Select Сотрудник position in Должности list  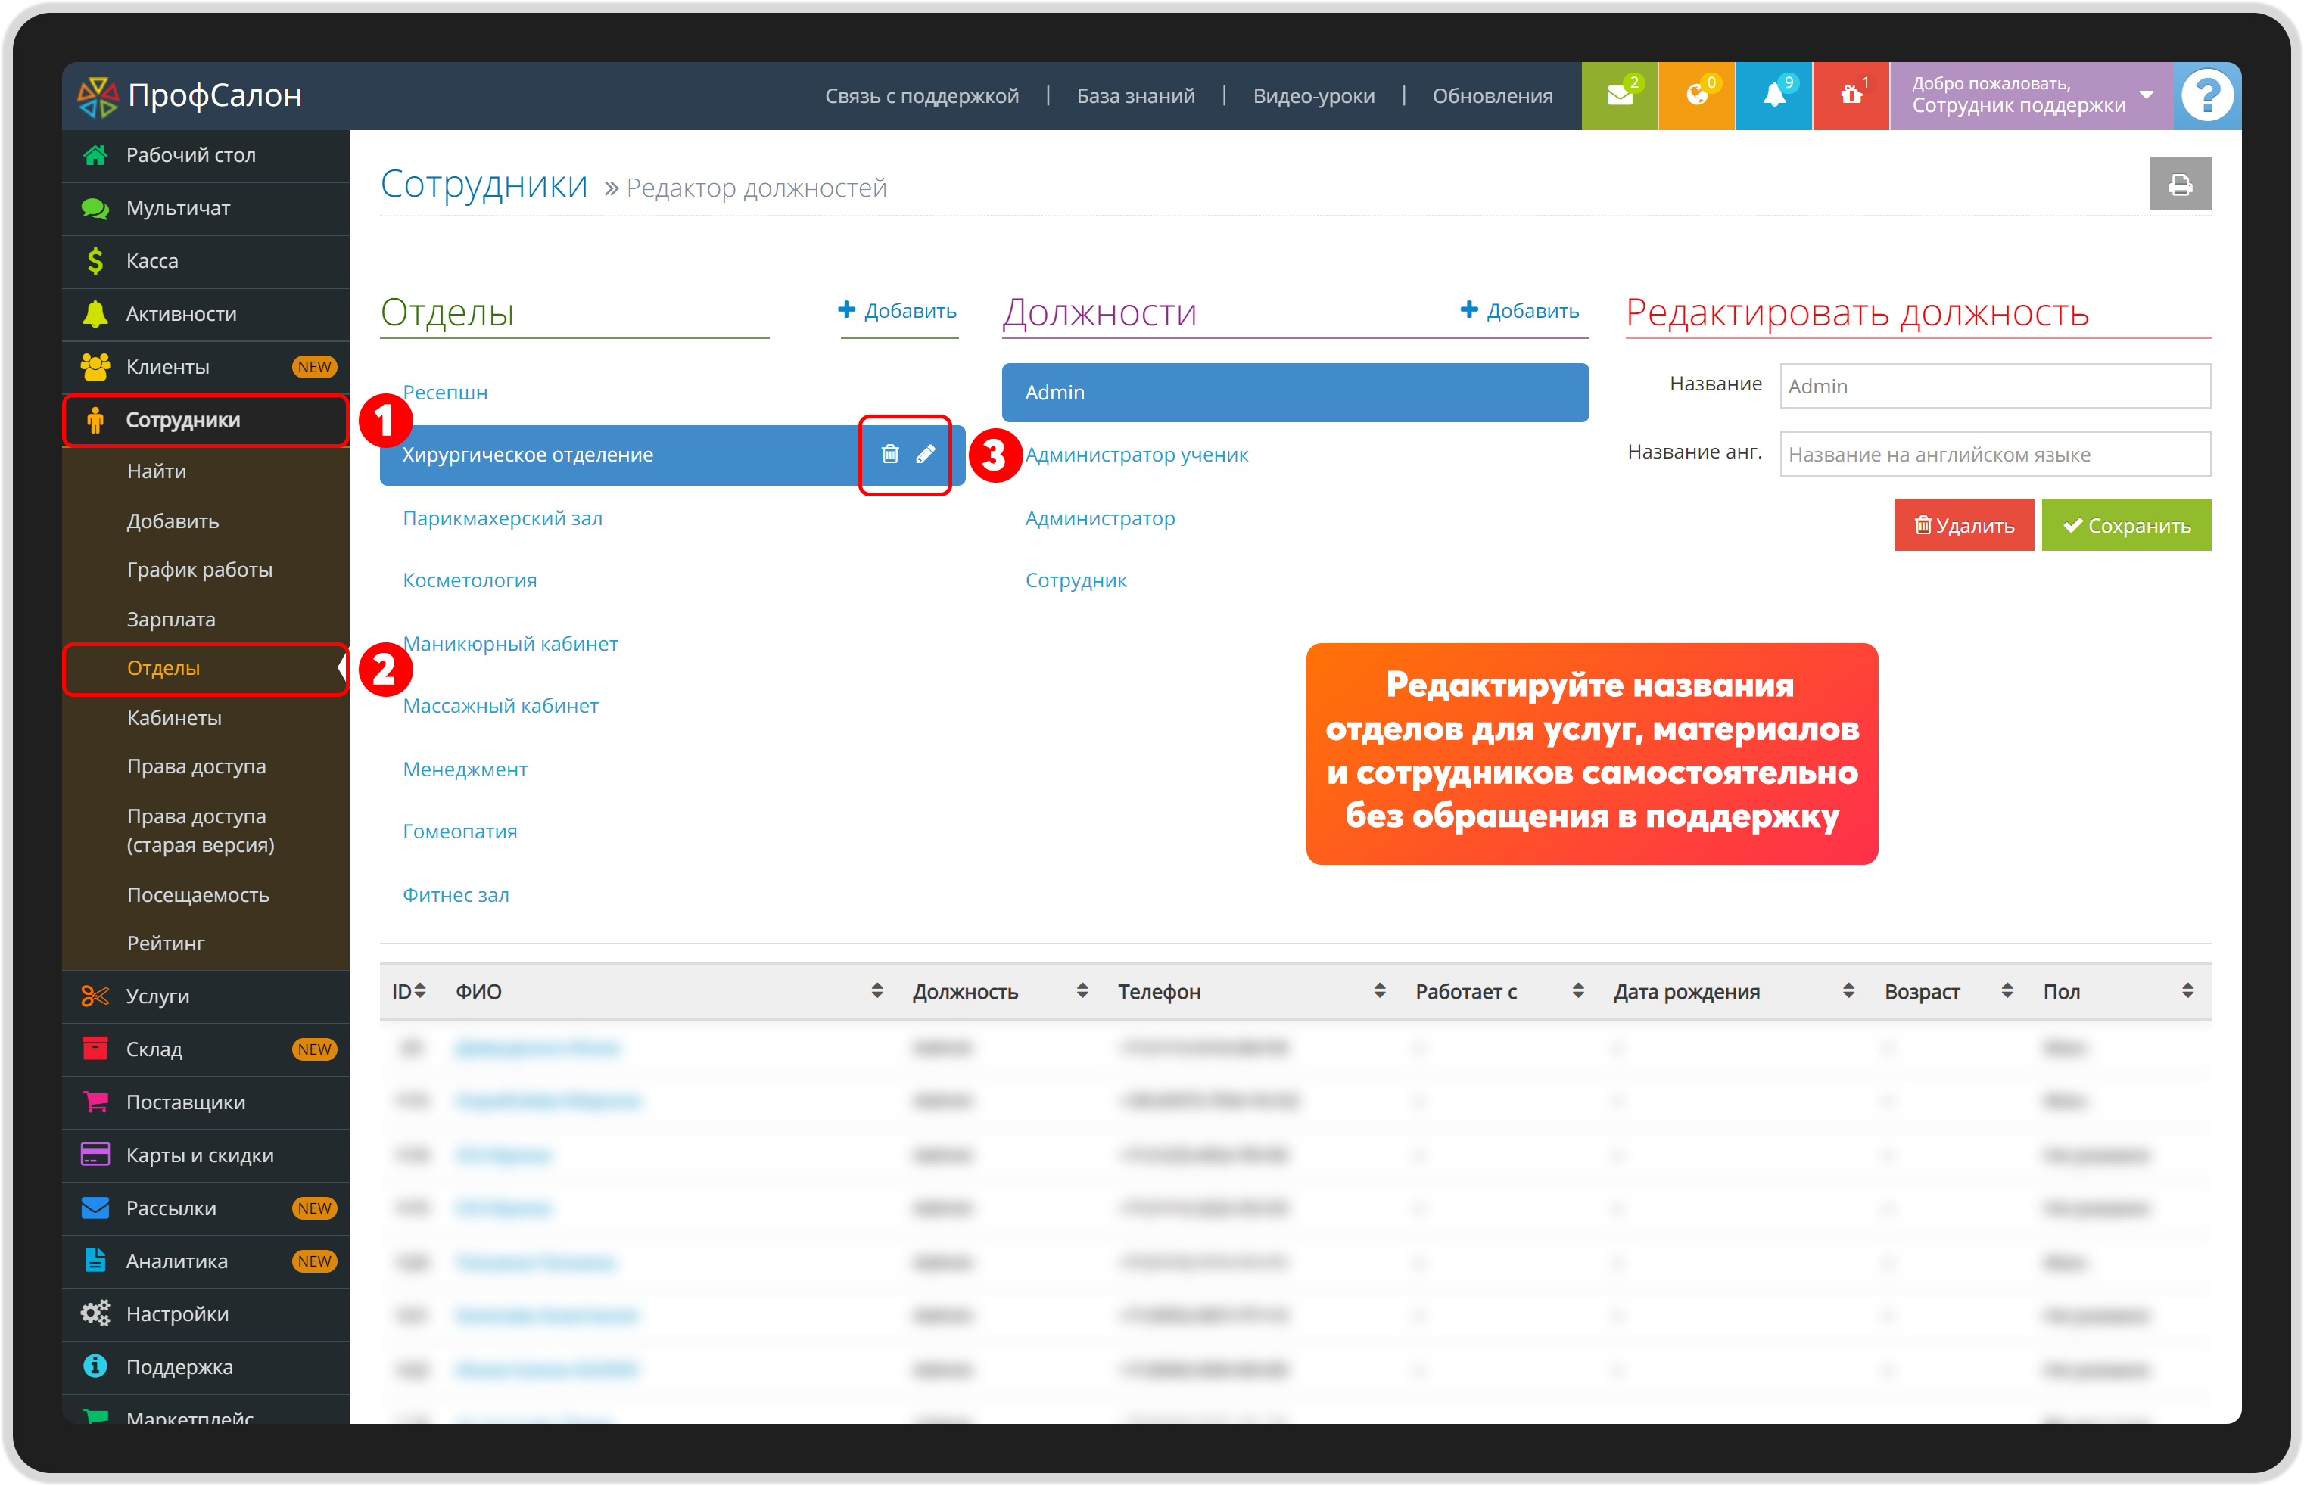coord(1076,581)
